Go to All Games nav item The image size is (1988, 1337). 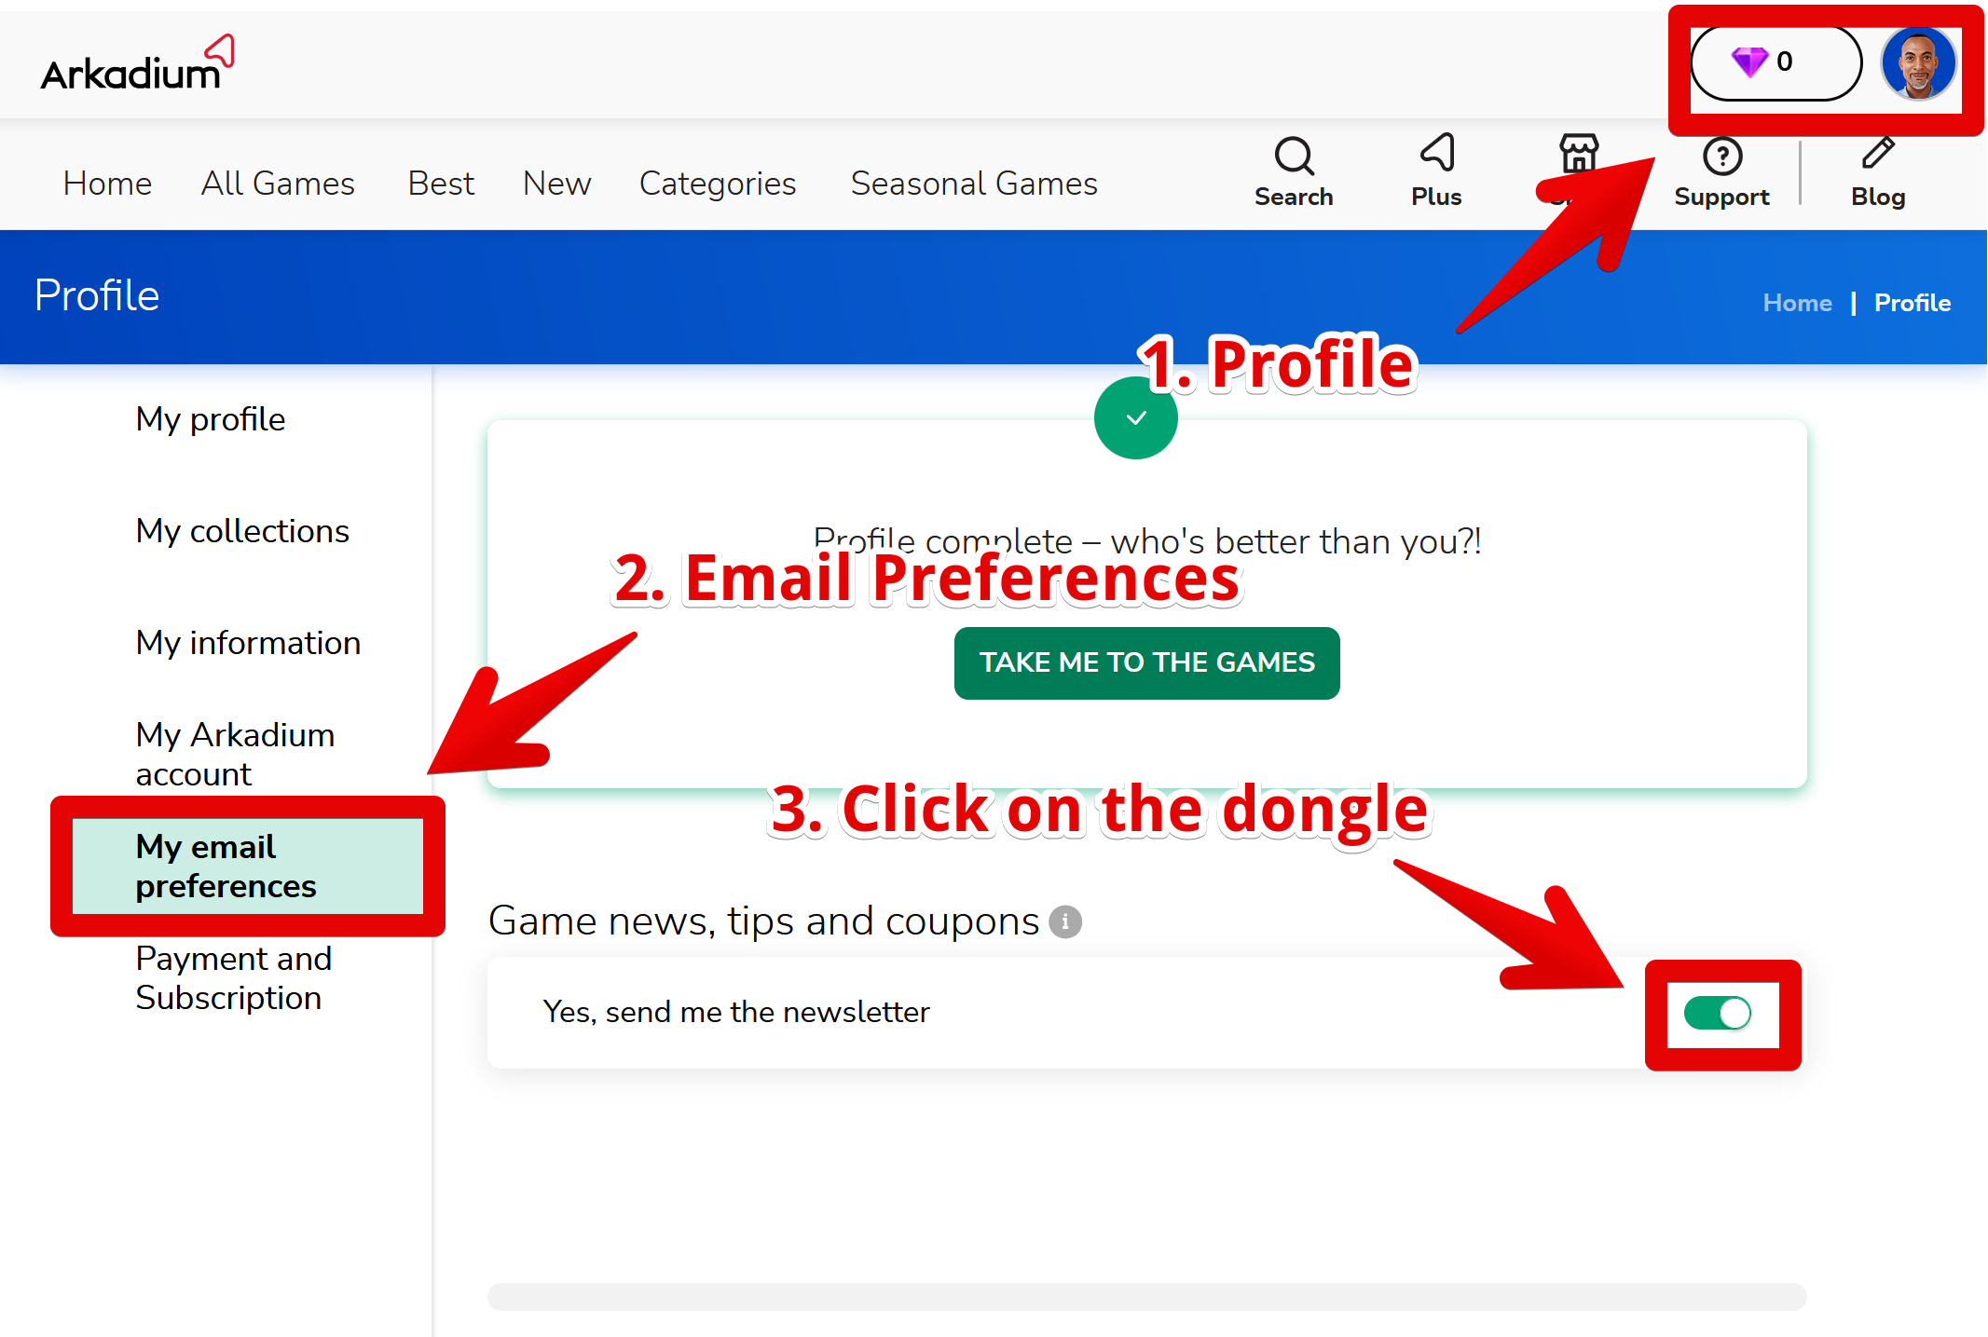pos(278,184)
